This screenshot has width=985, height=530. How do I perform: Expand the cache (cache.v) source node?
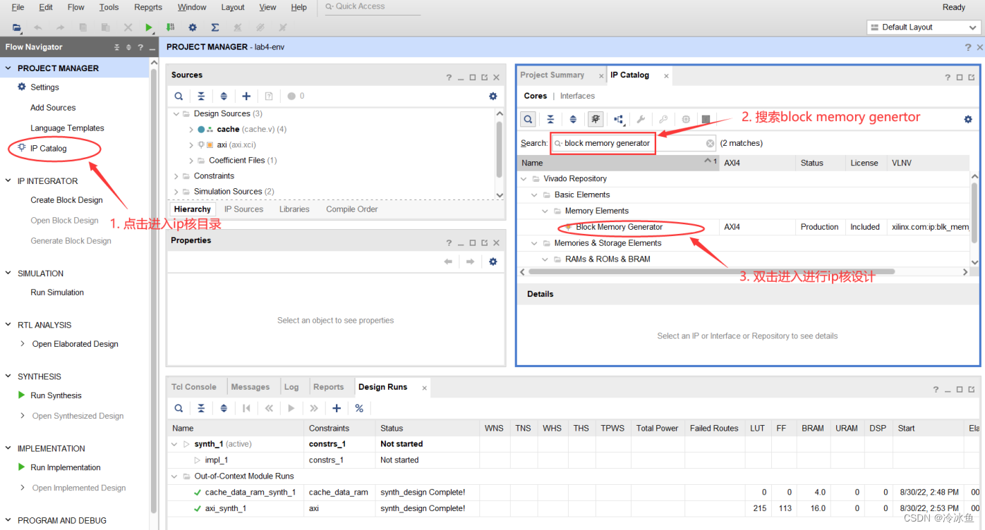click(191, 130)
